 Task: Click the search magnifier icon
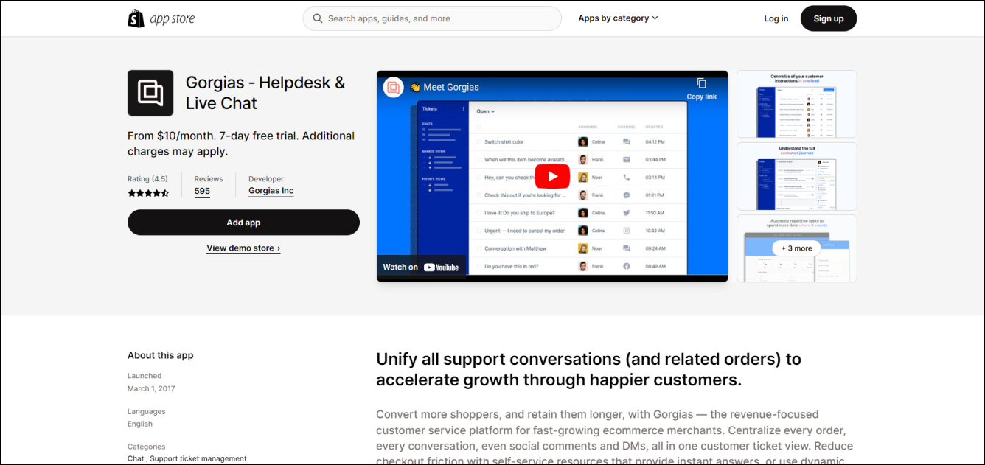318,18
